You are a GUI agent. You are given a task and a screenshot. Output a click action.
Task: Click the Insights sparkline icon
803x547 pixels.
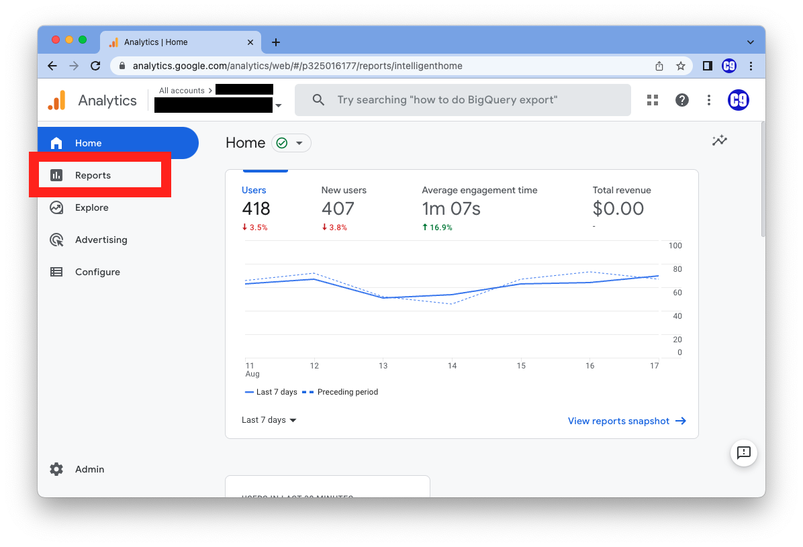(x=720, y=140)
